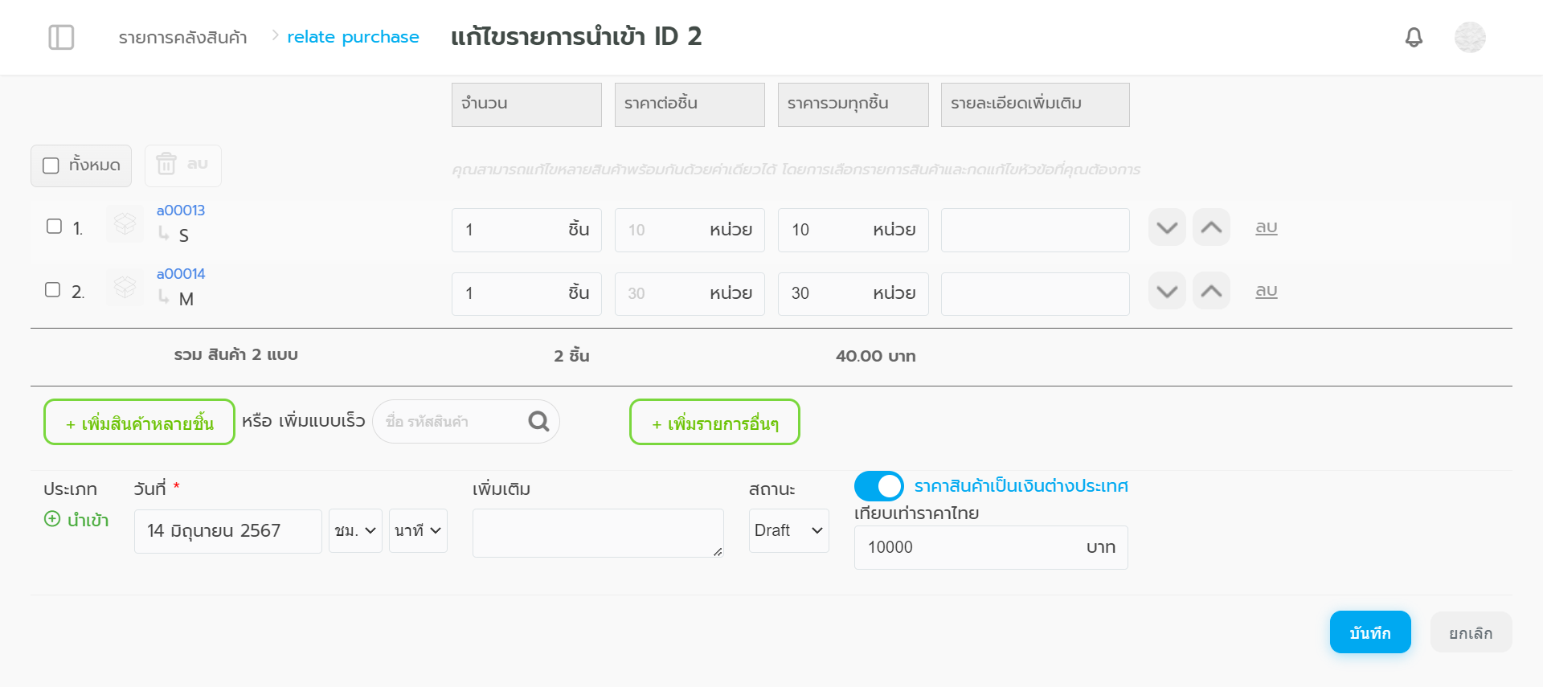Navigate to รายการคลังสินค้า breadcrumb

coord(182,38)
